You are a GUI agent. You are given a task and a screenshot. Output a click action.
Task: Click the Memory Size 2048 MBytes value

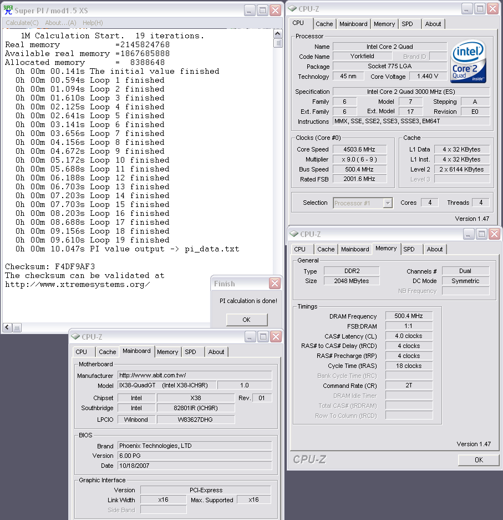point(352,281)
